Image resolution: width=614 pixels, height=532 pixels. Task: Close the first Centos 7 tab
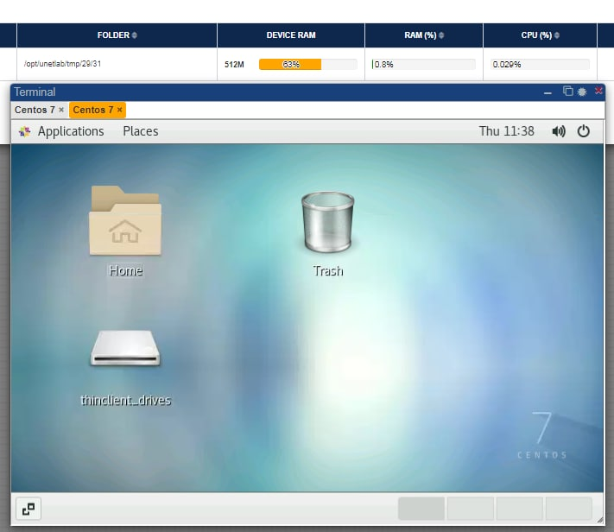[x=61, y=111]
